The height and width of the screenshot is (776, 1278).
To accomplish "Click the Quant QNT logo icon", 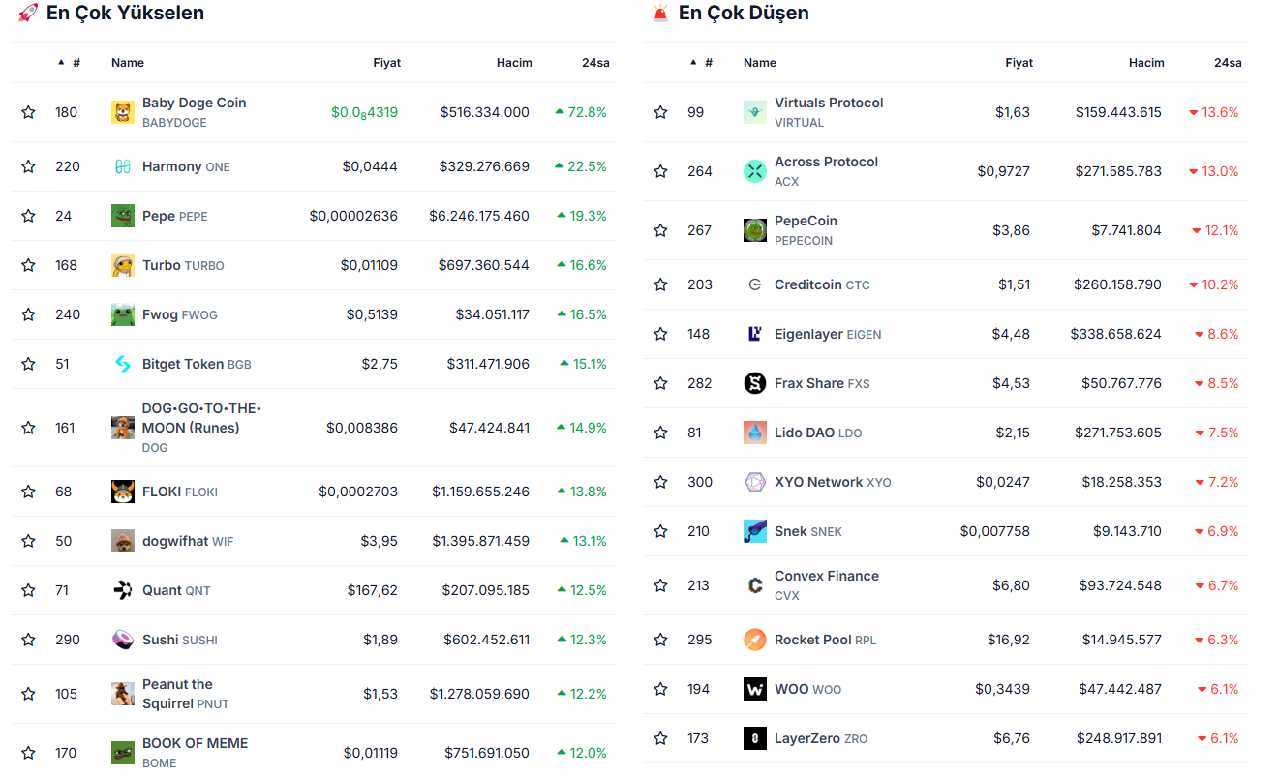I will pos(123,590).
